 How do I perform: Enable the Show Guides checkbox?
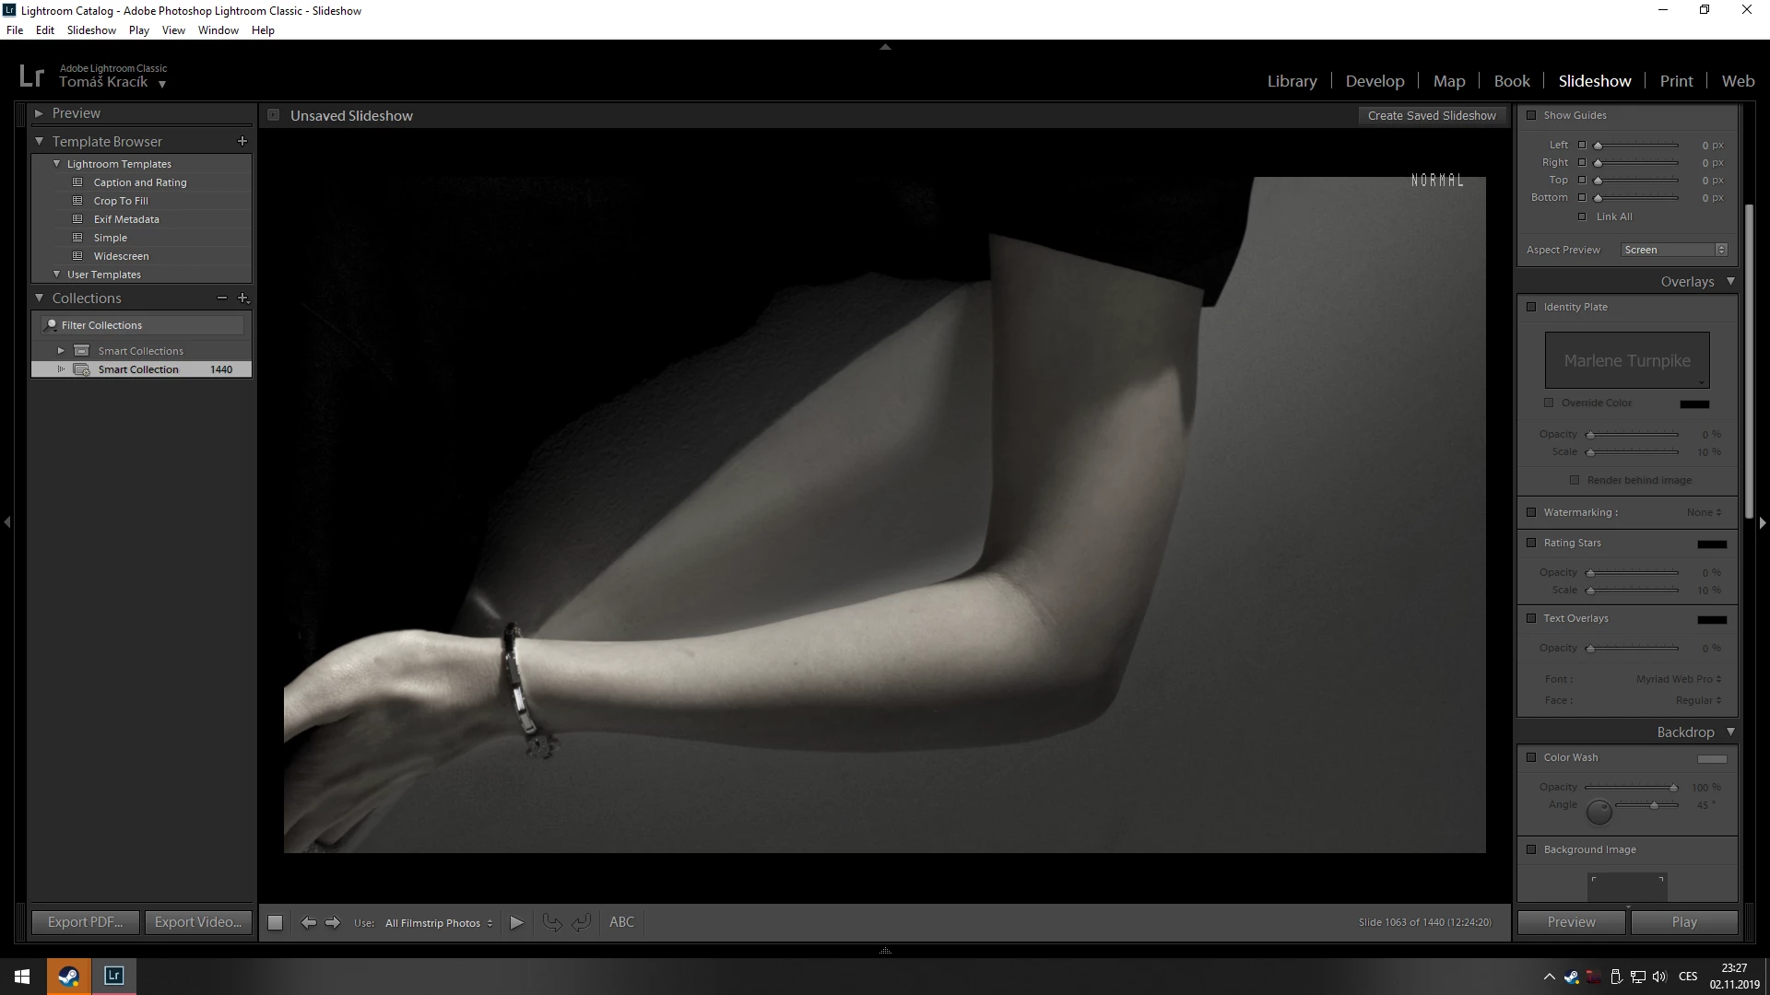(x=1531, y=115)
